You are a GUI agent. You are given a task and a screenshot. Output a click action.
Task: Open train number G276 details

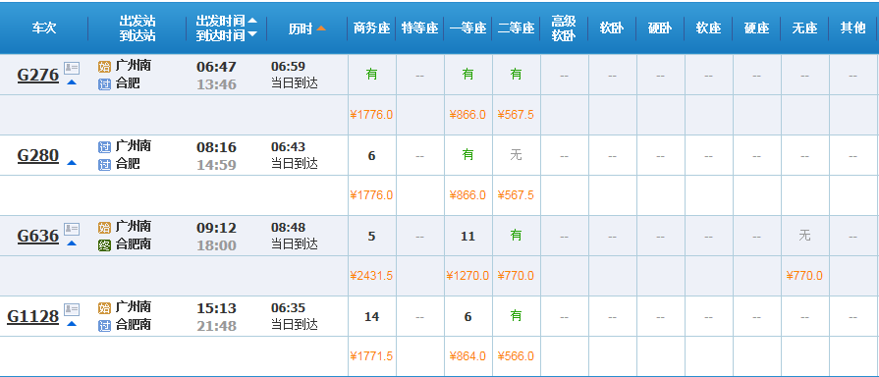38,75
